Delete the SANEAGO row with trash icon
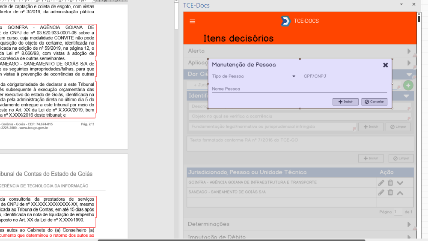This screenshot has height=241, width=428. tap(390, 193)
